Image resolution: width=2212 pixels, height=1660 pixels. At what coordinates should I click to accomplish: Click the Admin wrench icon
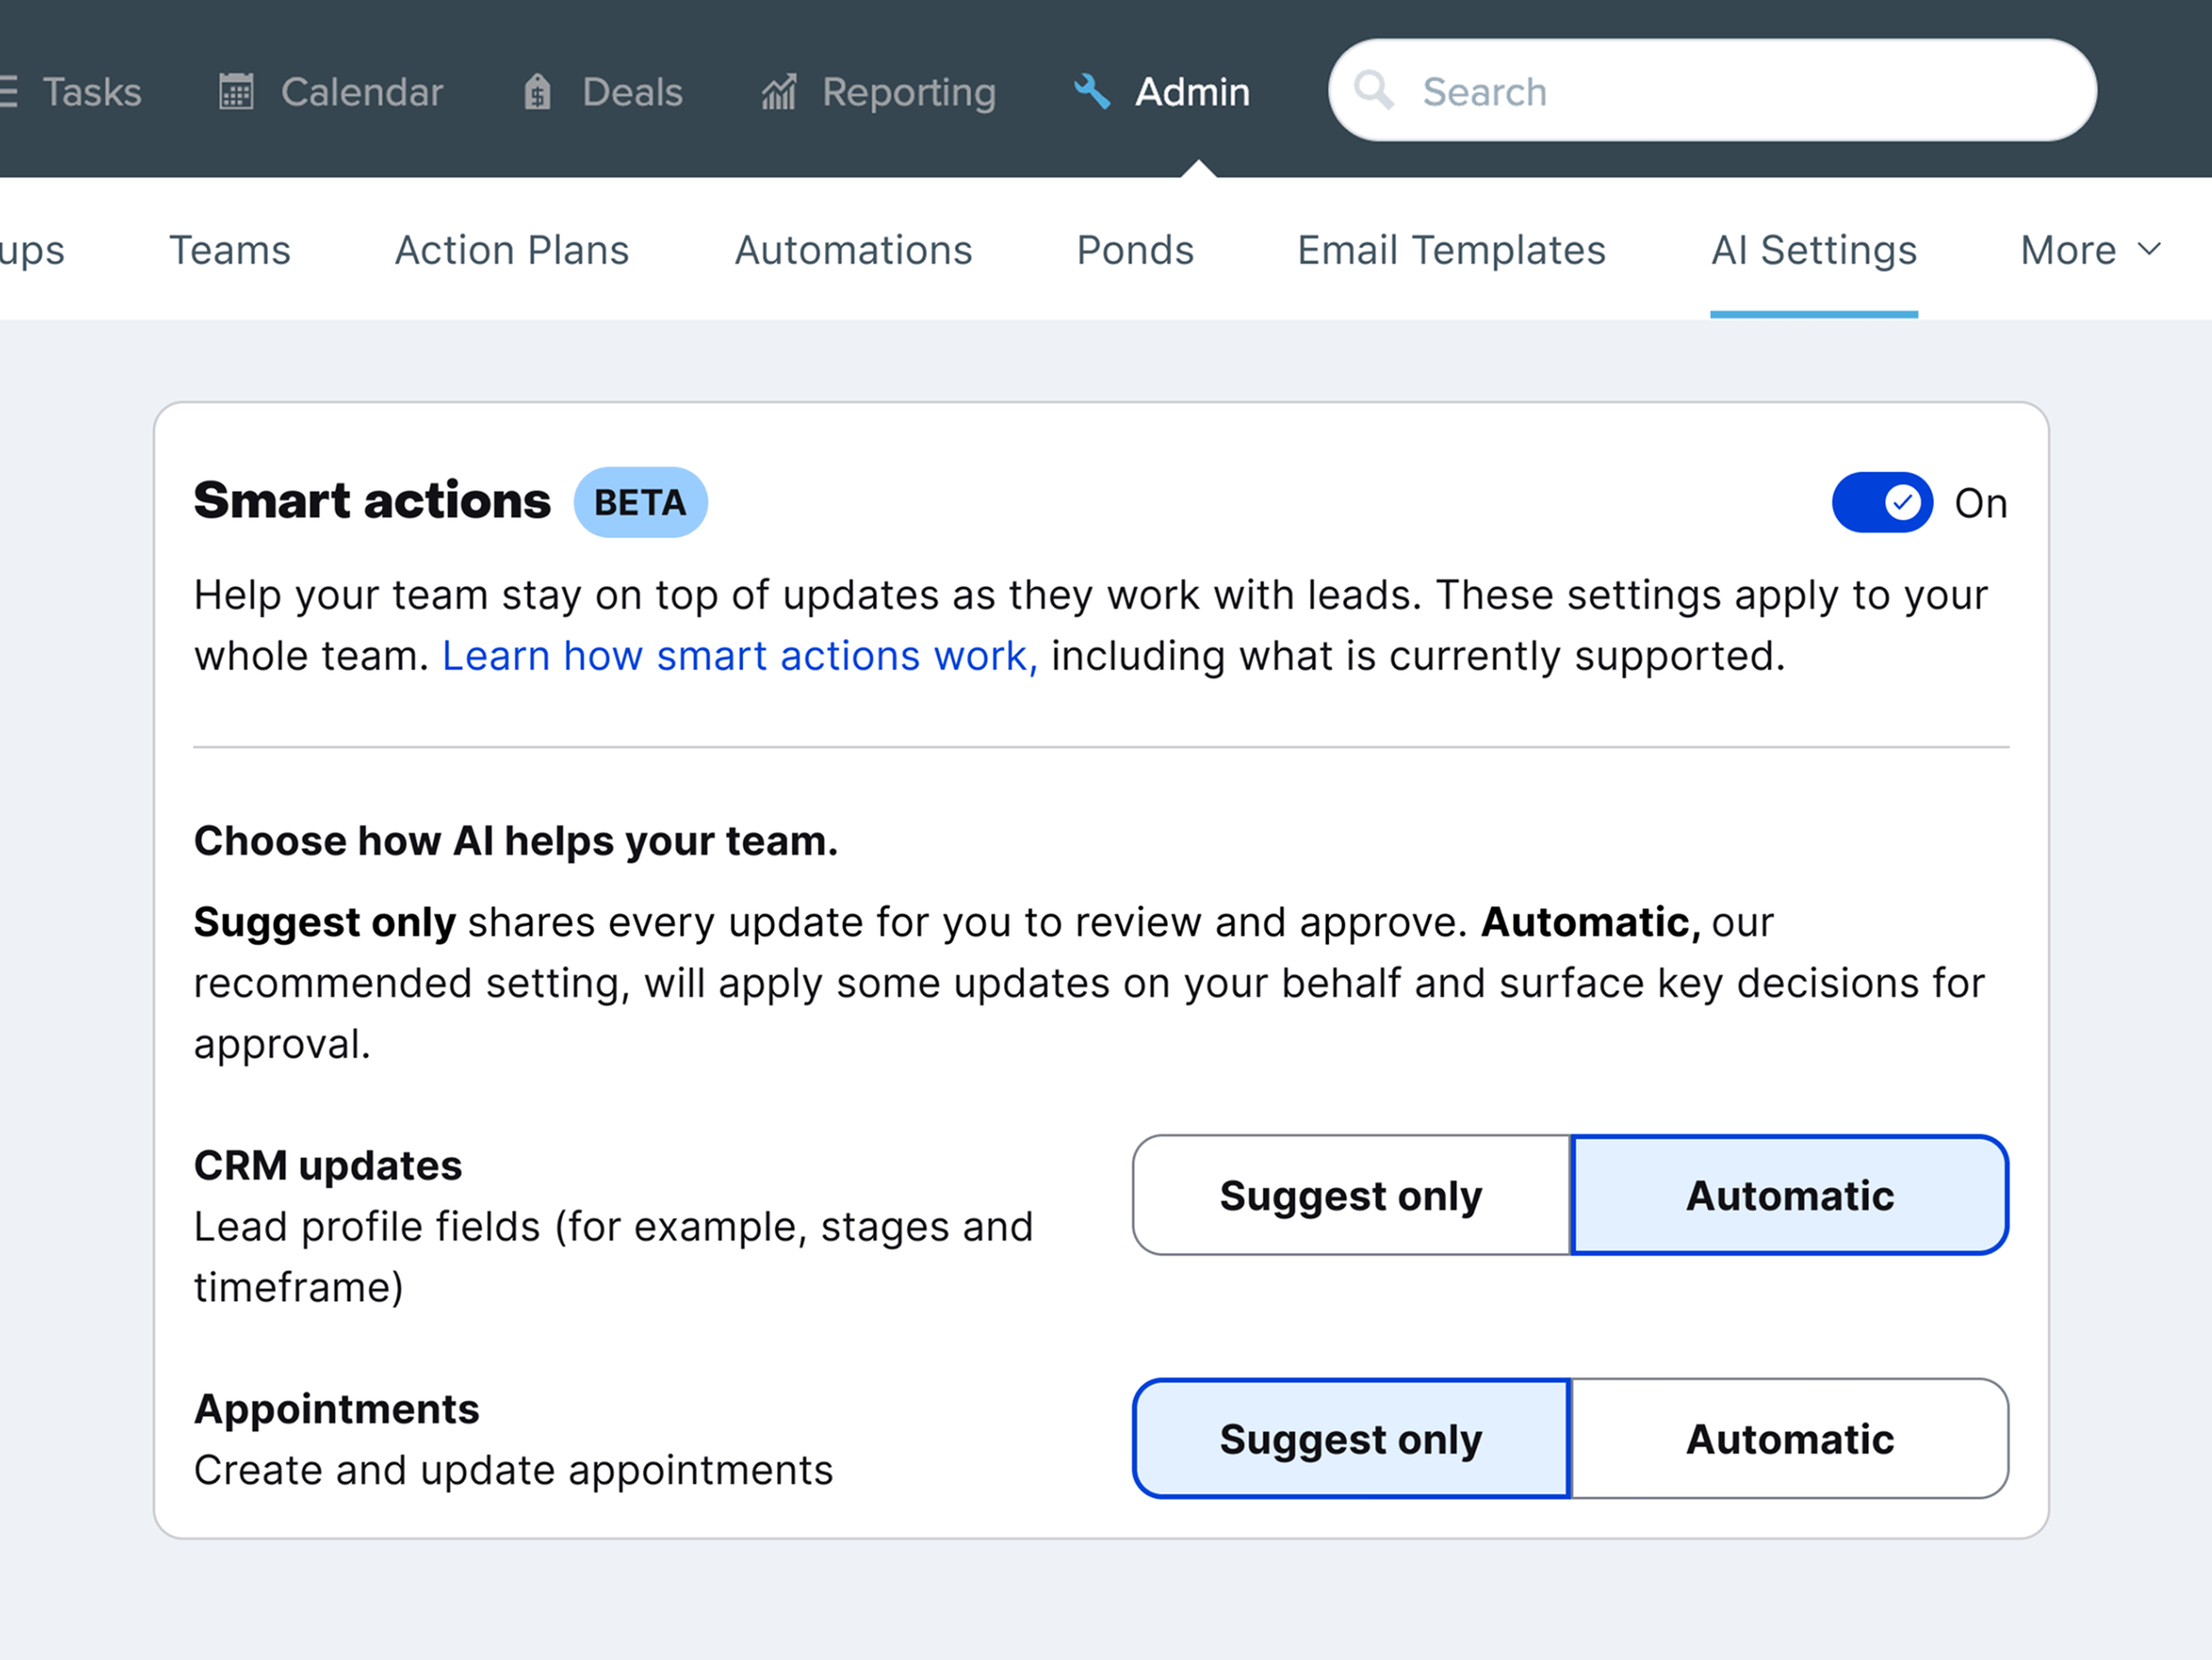point(1092,91)
